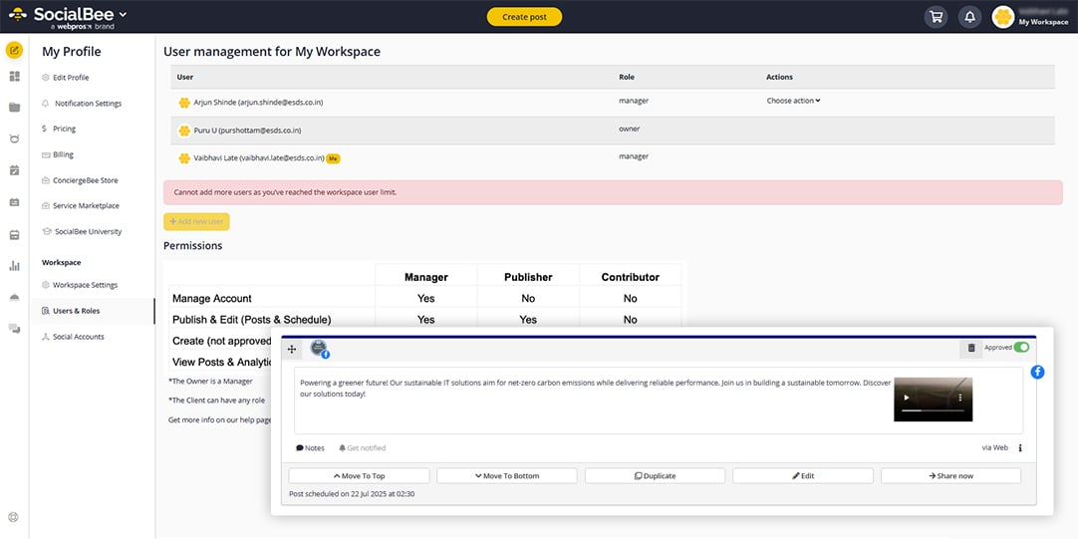Viewport: 1078px width, 539px height.
Task: Open SocialBee University menu item
Action: pos(82,232)
